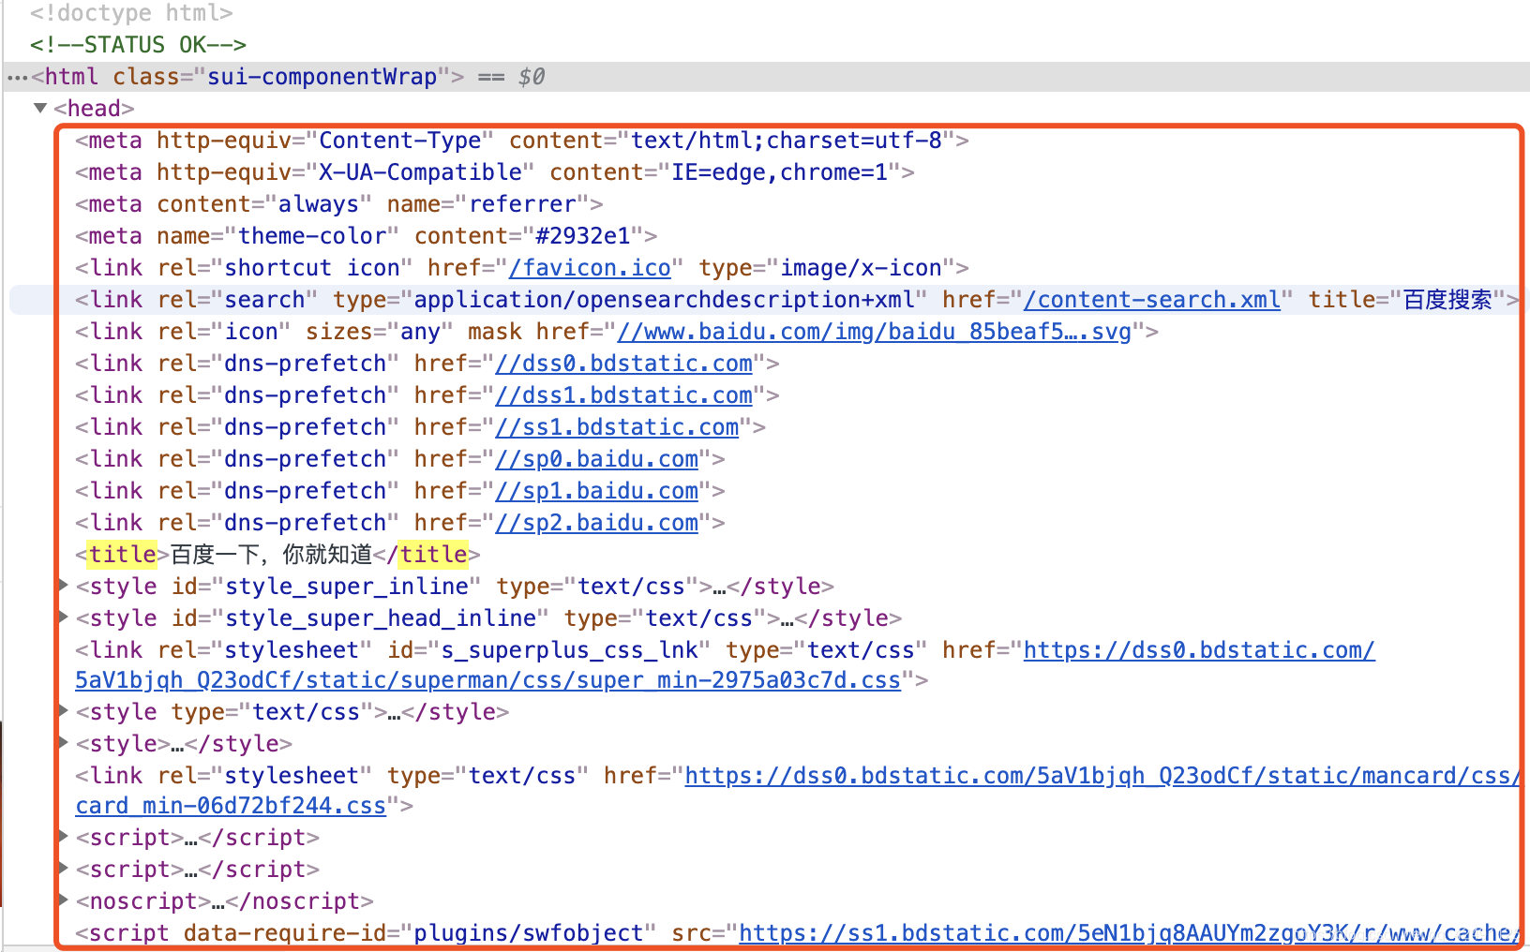The height and width of the screenshot is (952, 1530).
Task: Follow the //dss0.bdstatic.com link
Action: tap(623, 364)
